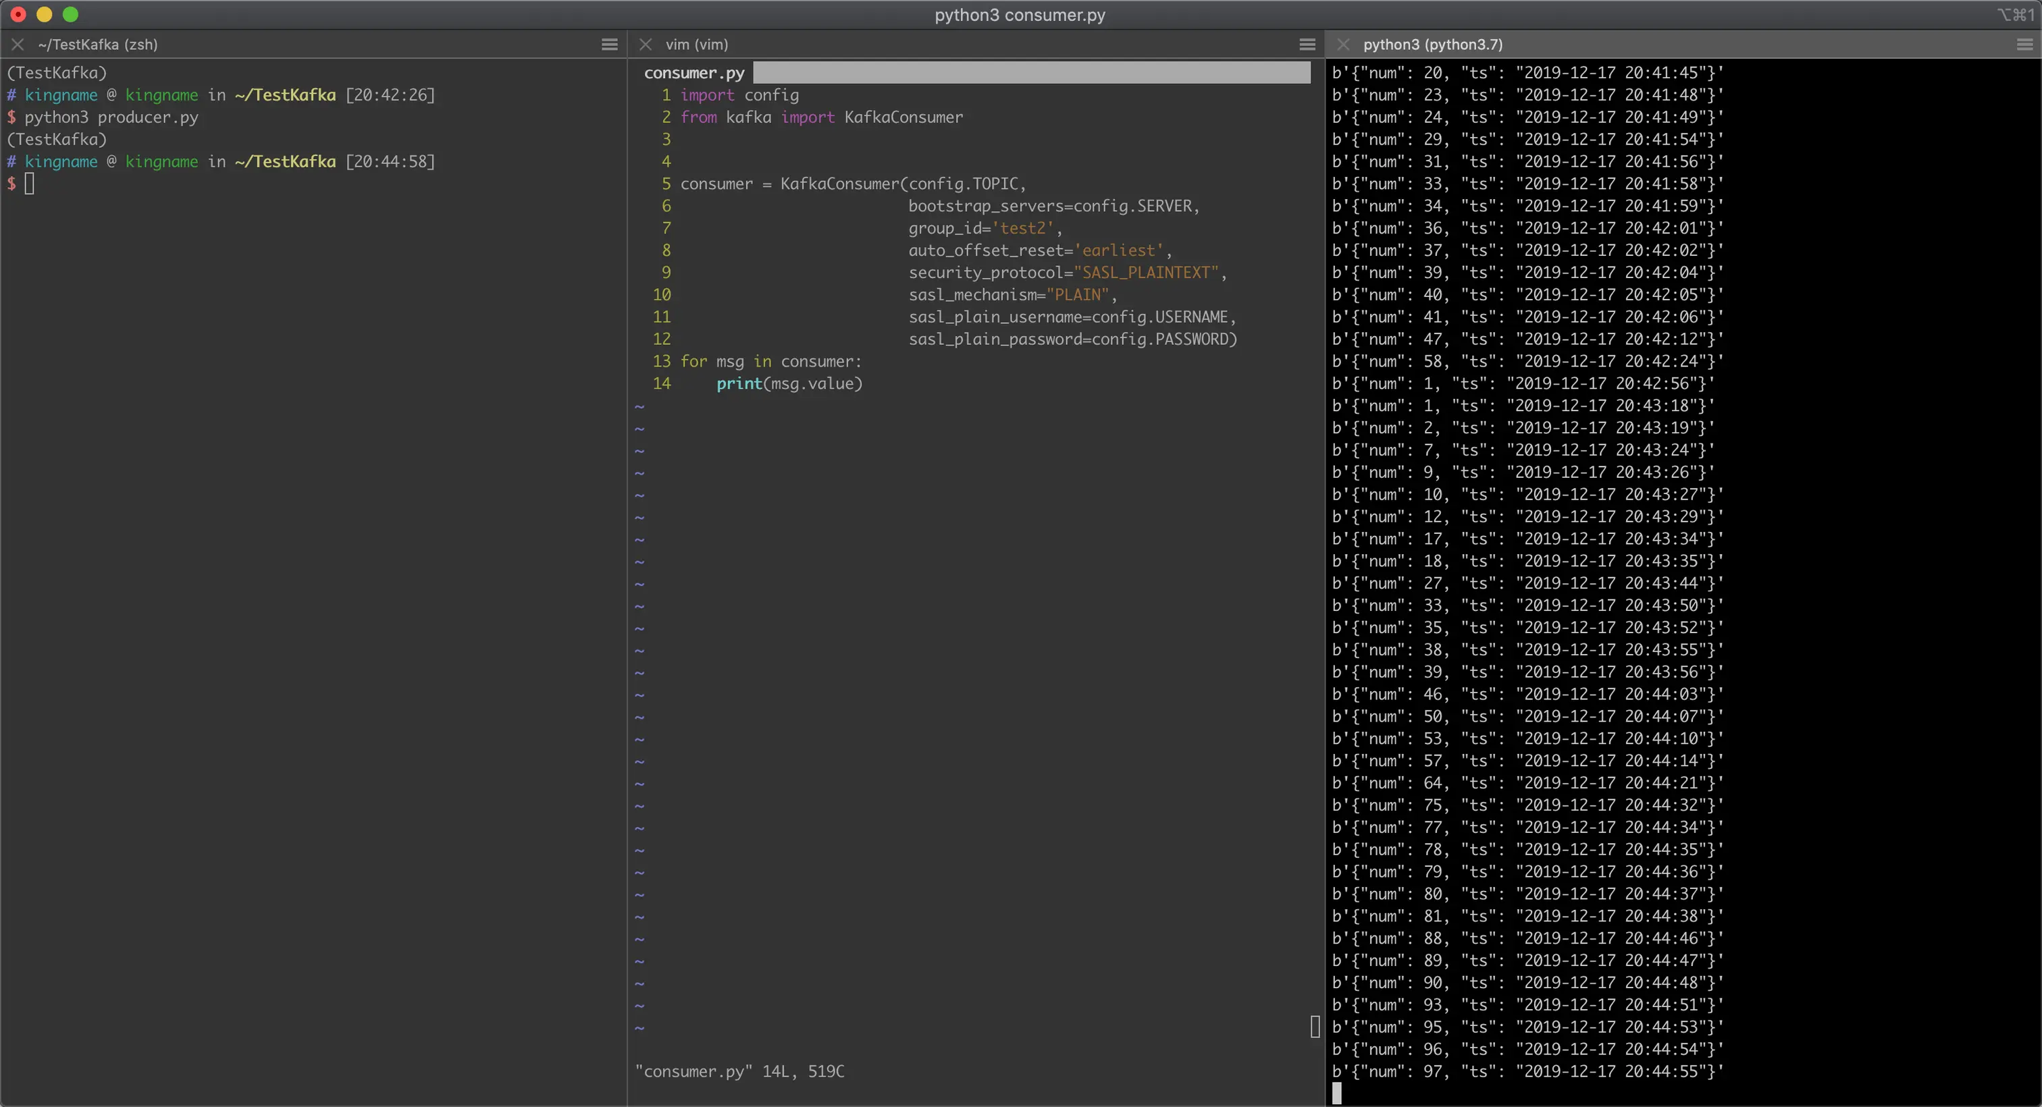Screen dimensions: 2042x1107
Task: Open the zsh pane hamburger menu
Action: [x=609, y=45]
